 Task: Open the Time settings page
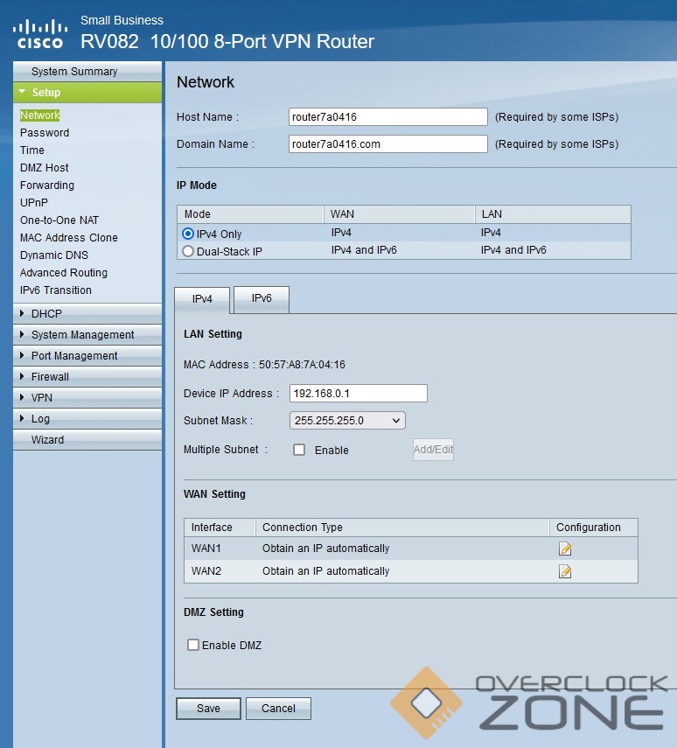click(32, 150)
